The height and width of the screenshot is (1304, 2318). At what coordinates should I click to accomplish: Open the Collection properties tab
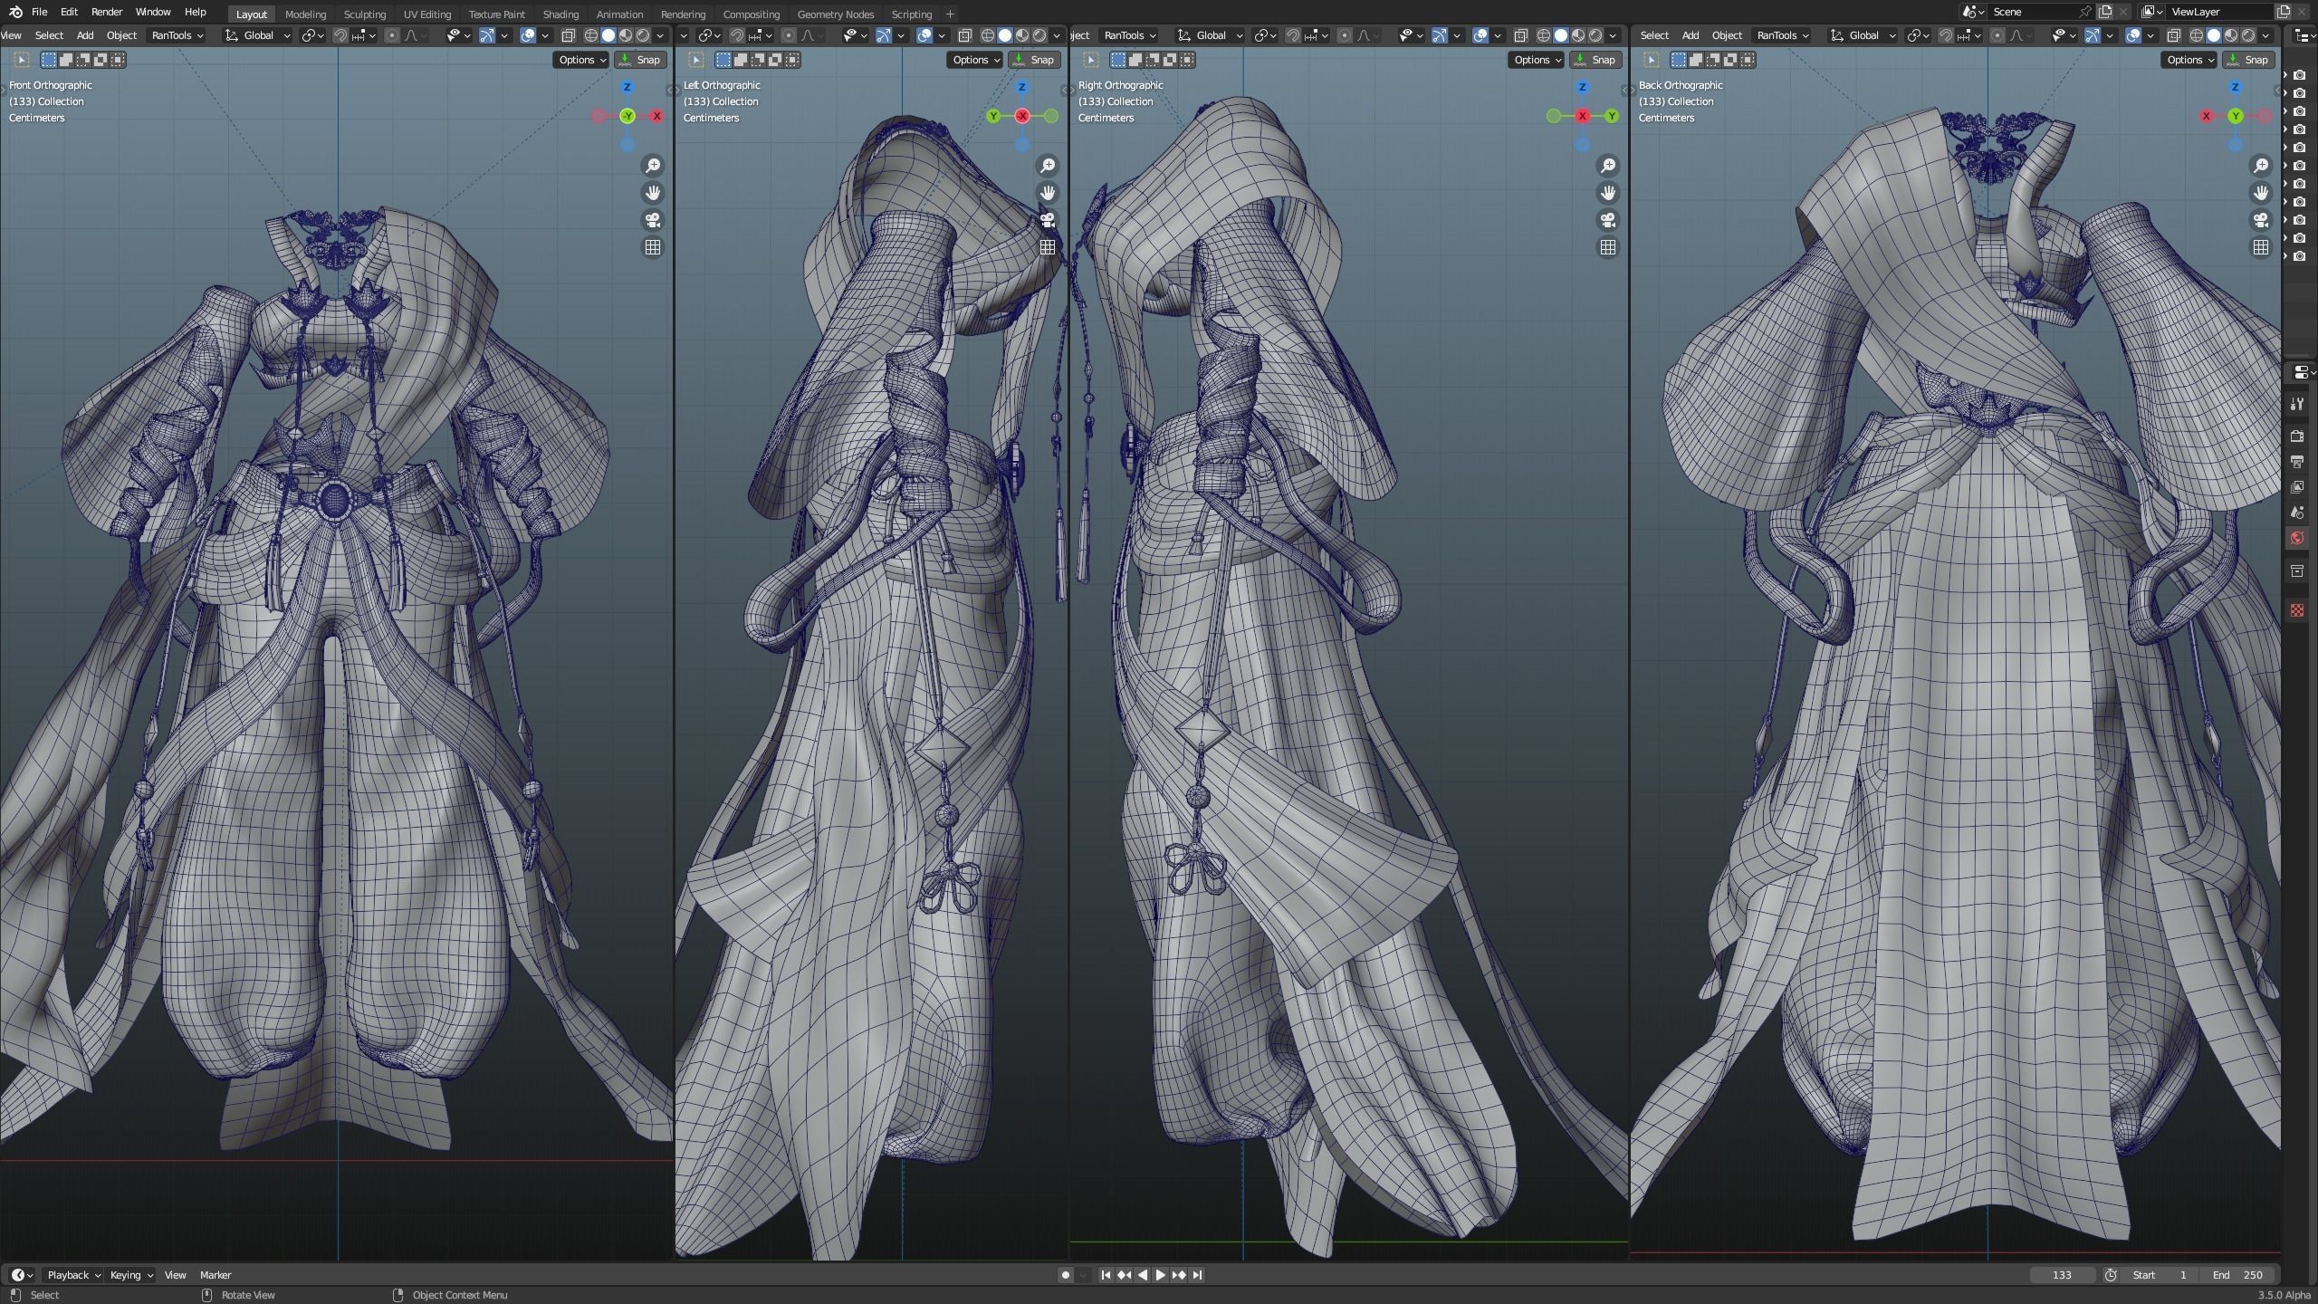[2297, 570]
